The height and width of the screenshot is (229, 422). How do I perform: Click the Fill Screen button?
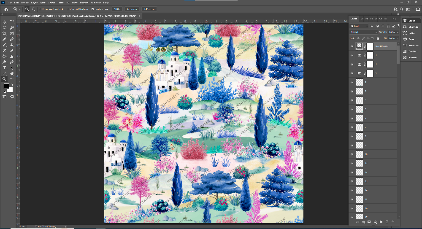pos(149,9)
